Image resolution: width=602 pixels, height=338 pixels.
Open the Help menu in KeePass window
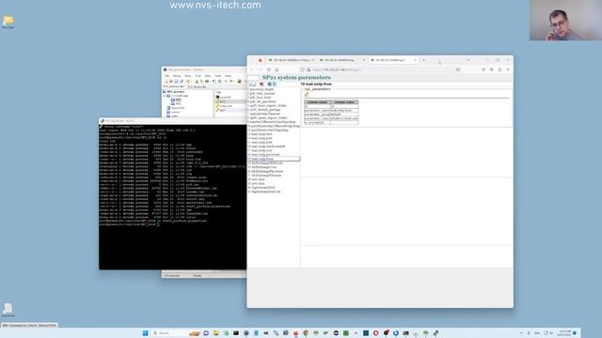[228, 76]
